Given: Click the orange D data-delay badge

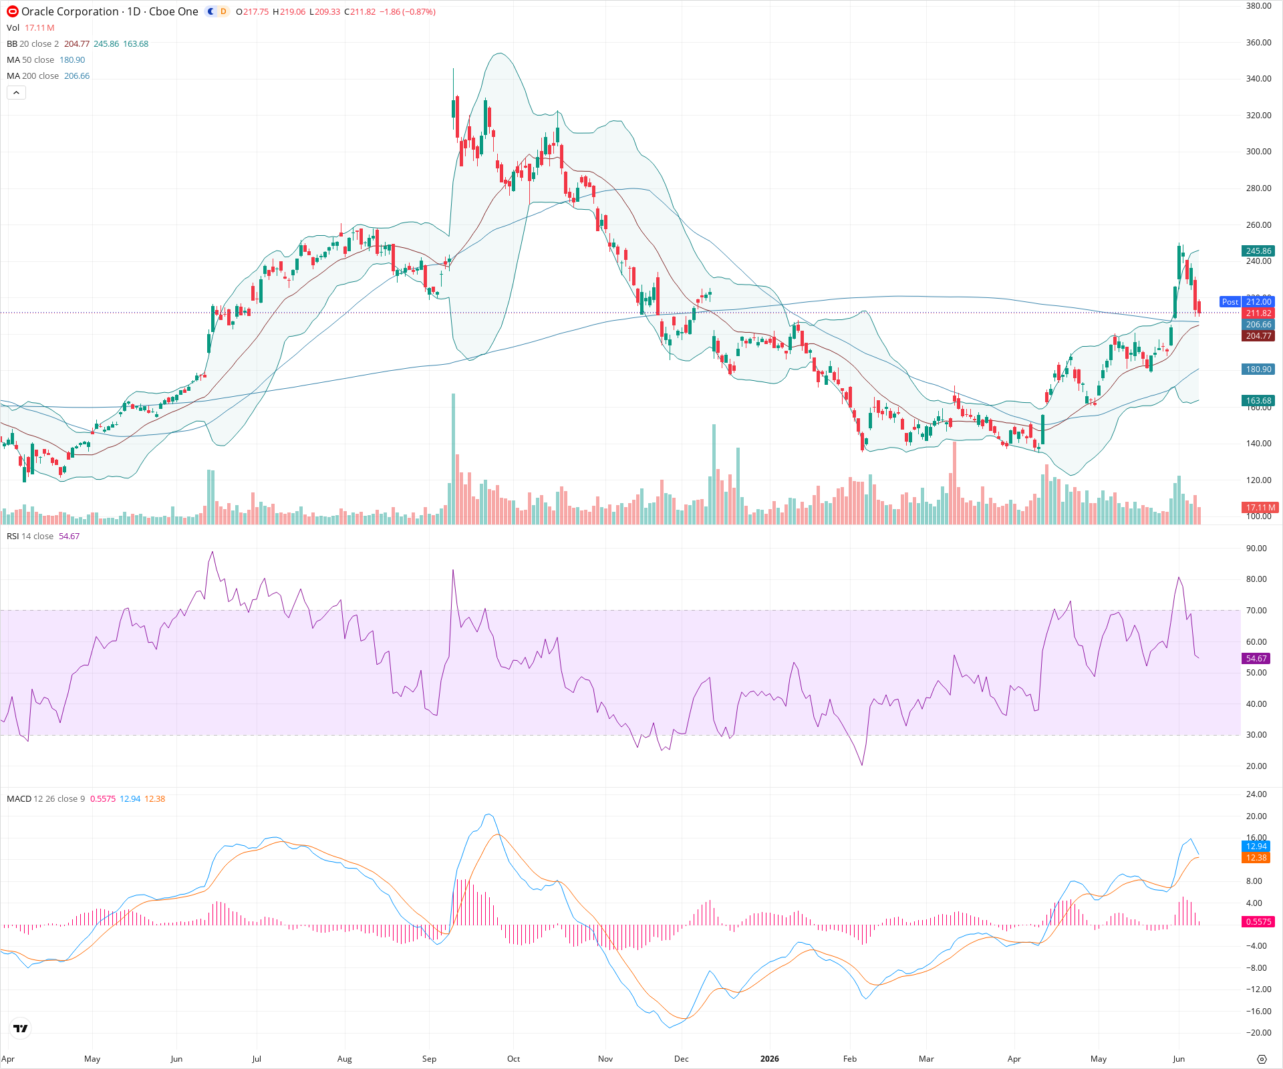Looking at the screenshot, I should coord(223,11).
